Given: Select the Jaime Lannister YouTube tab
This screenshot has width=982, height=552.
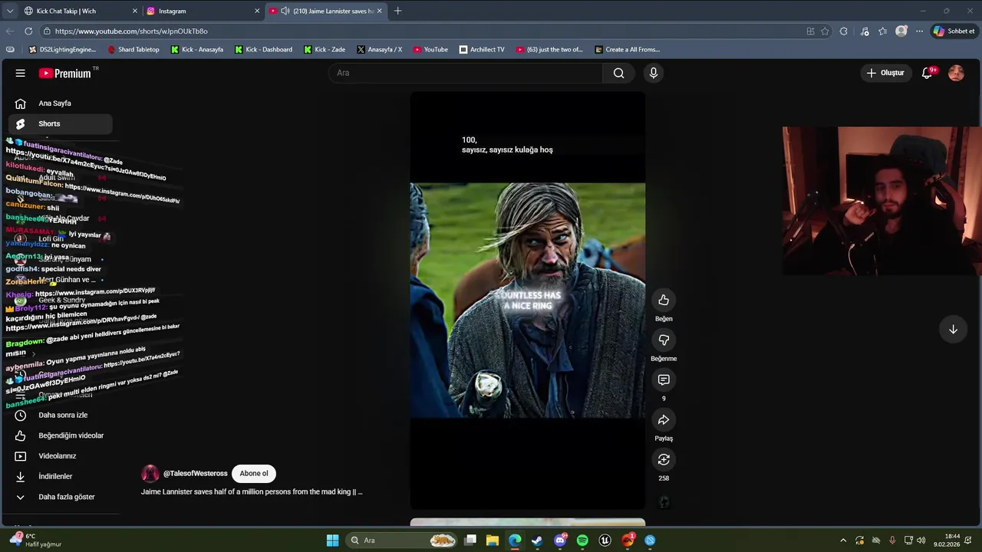Looking at the screenshot, I should (x=326, y=11).
